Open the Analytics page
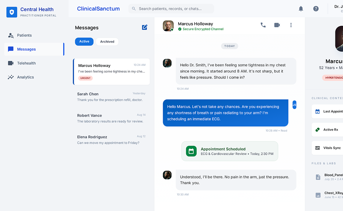 (25, 77)
